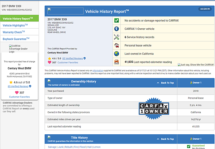Open the Buyback Guarantee tab
The width and height of the screenshot is (215, 149).
pos(19,39)
